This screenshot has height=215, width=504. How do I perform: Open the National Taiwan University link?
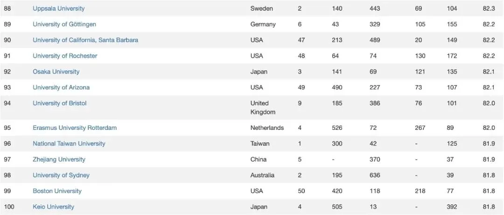pos(69,143)
